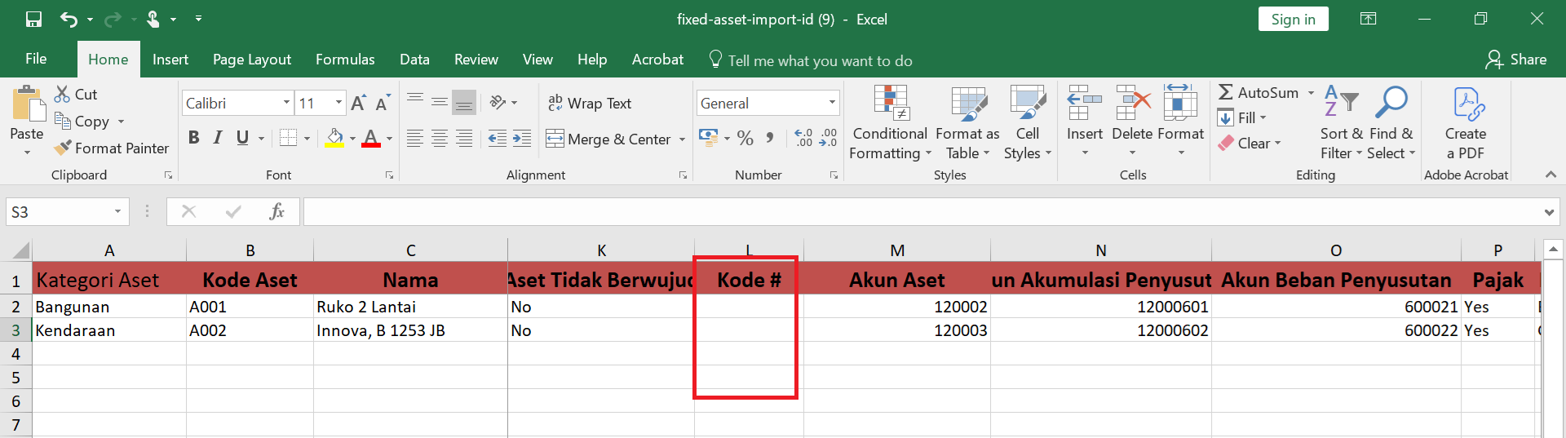The height and width of the screenshot is (438, 1566).
Task: Click the Sign in button
Action: [1293, 20]
